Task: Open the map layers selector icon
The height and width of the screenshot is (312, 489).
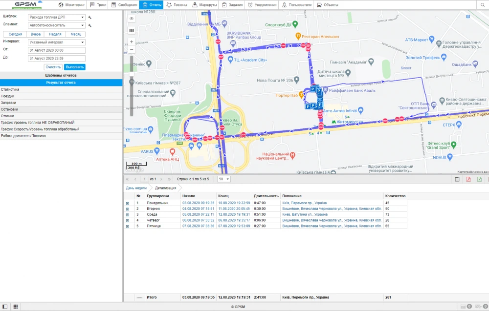Action: (x=132, y=30)
